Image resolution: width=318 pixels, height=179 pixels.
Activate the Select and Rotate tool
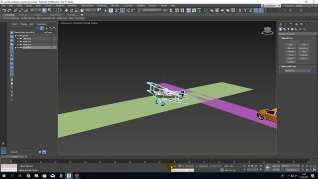click(72, 10)
